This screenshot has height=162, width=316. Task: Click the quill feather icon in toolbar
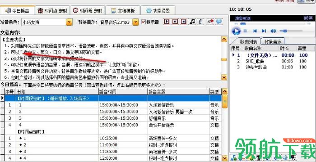200,22
